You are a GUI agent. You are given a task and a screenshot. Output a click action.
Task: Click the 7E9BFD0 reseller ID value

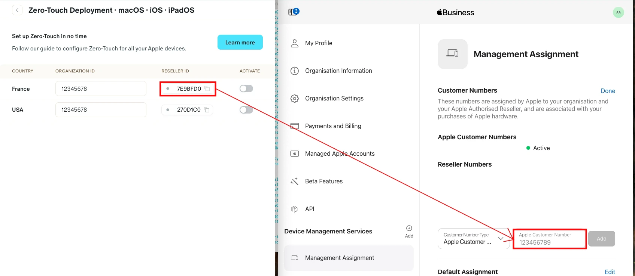[x=189, y=89]
